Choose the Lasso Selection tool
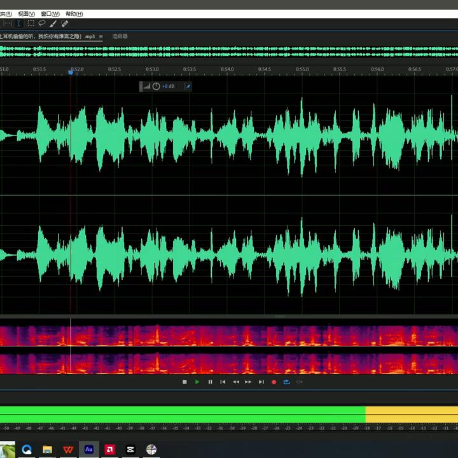The height and width of the screenshot is (458, 458). [42, 24]
